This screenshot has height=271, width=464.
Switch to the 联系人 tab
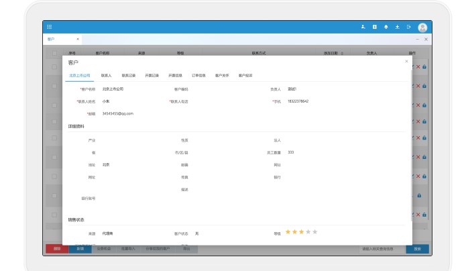point(106,76)
